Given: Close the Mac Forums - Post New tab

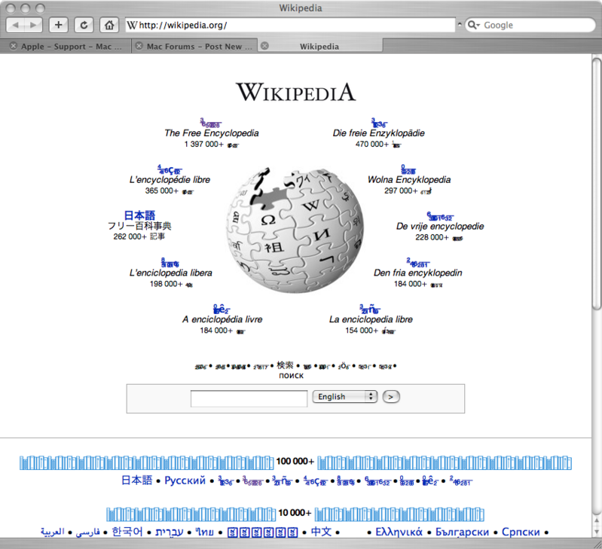Looking at the screenshot, I should 139,46.
